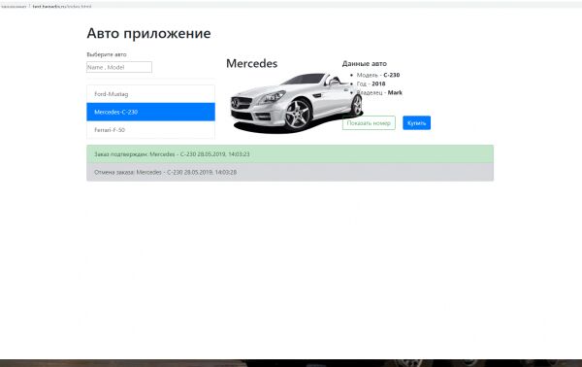Click the Выберите авто label
Image resolution: width=582 pixels, height=367 pixels.
click(x=107, y=54)
